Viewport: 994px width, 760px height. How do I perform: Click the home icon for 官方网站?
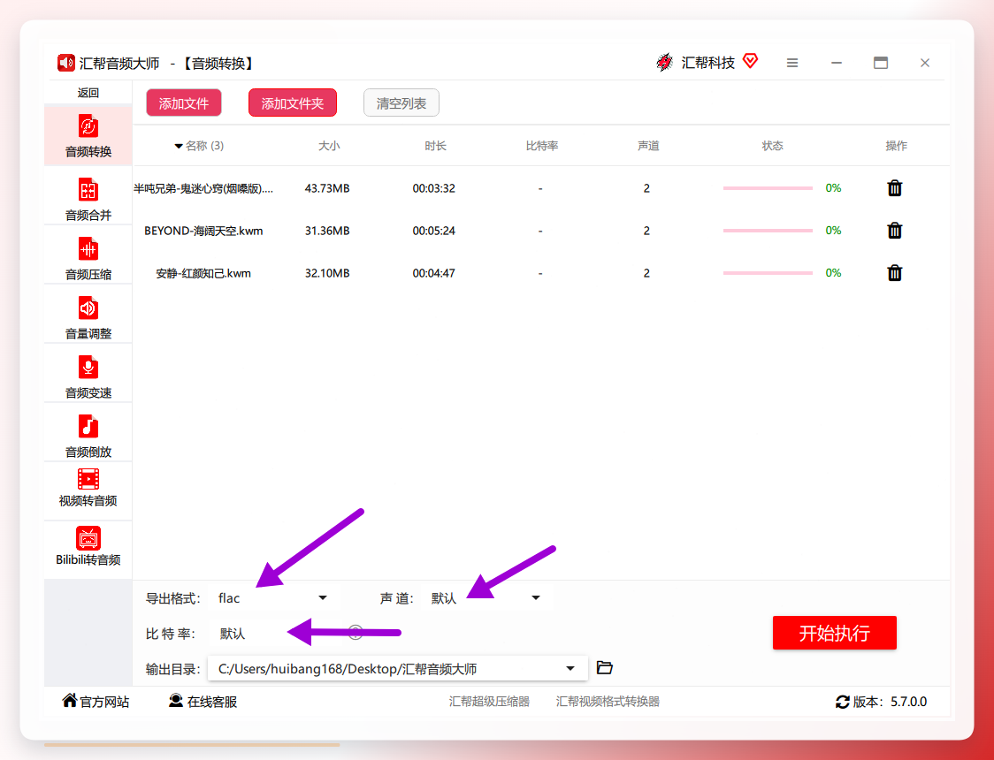tap(70, 701)
